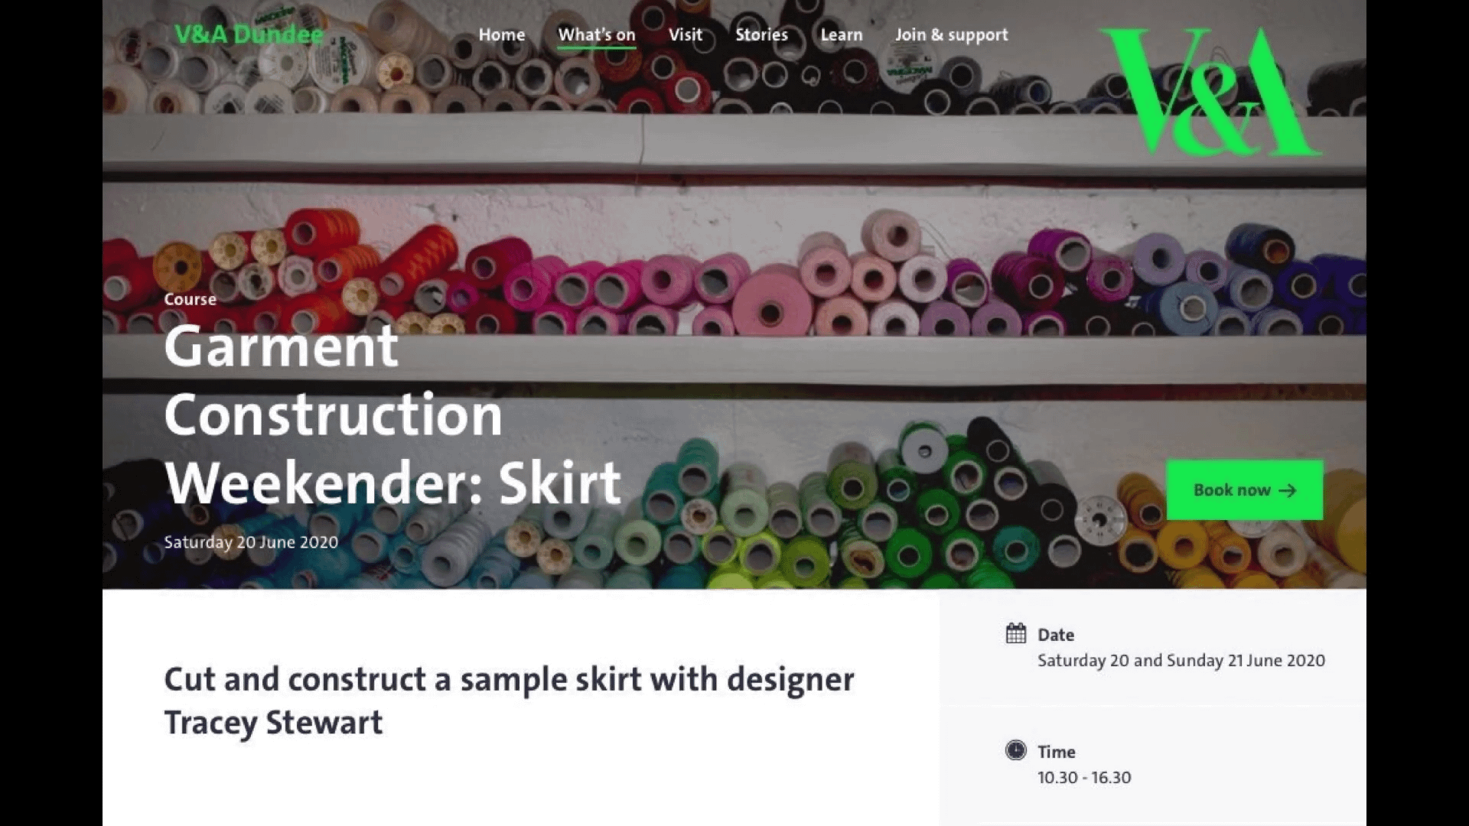This screenshot has height=826, width=1469.
Task: Click the Course category label
Action: click(191, 299)
